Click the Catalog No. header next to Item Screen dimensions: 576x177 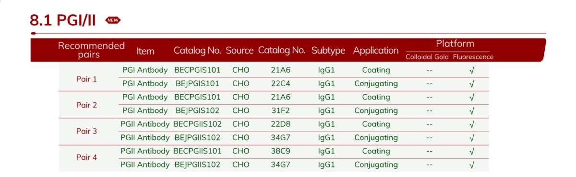(x=197, y=50)
